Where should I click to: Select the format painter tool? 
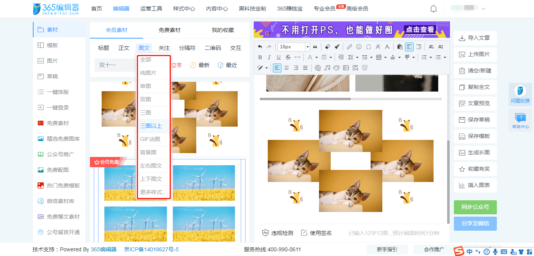coord(337,46)
